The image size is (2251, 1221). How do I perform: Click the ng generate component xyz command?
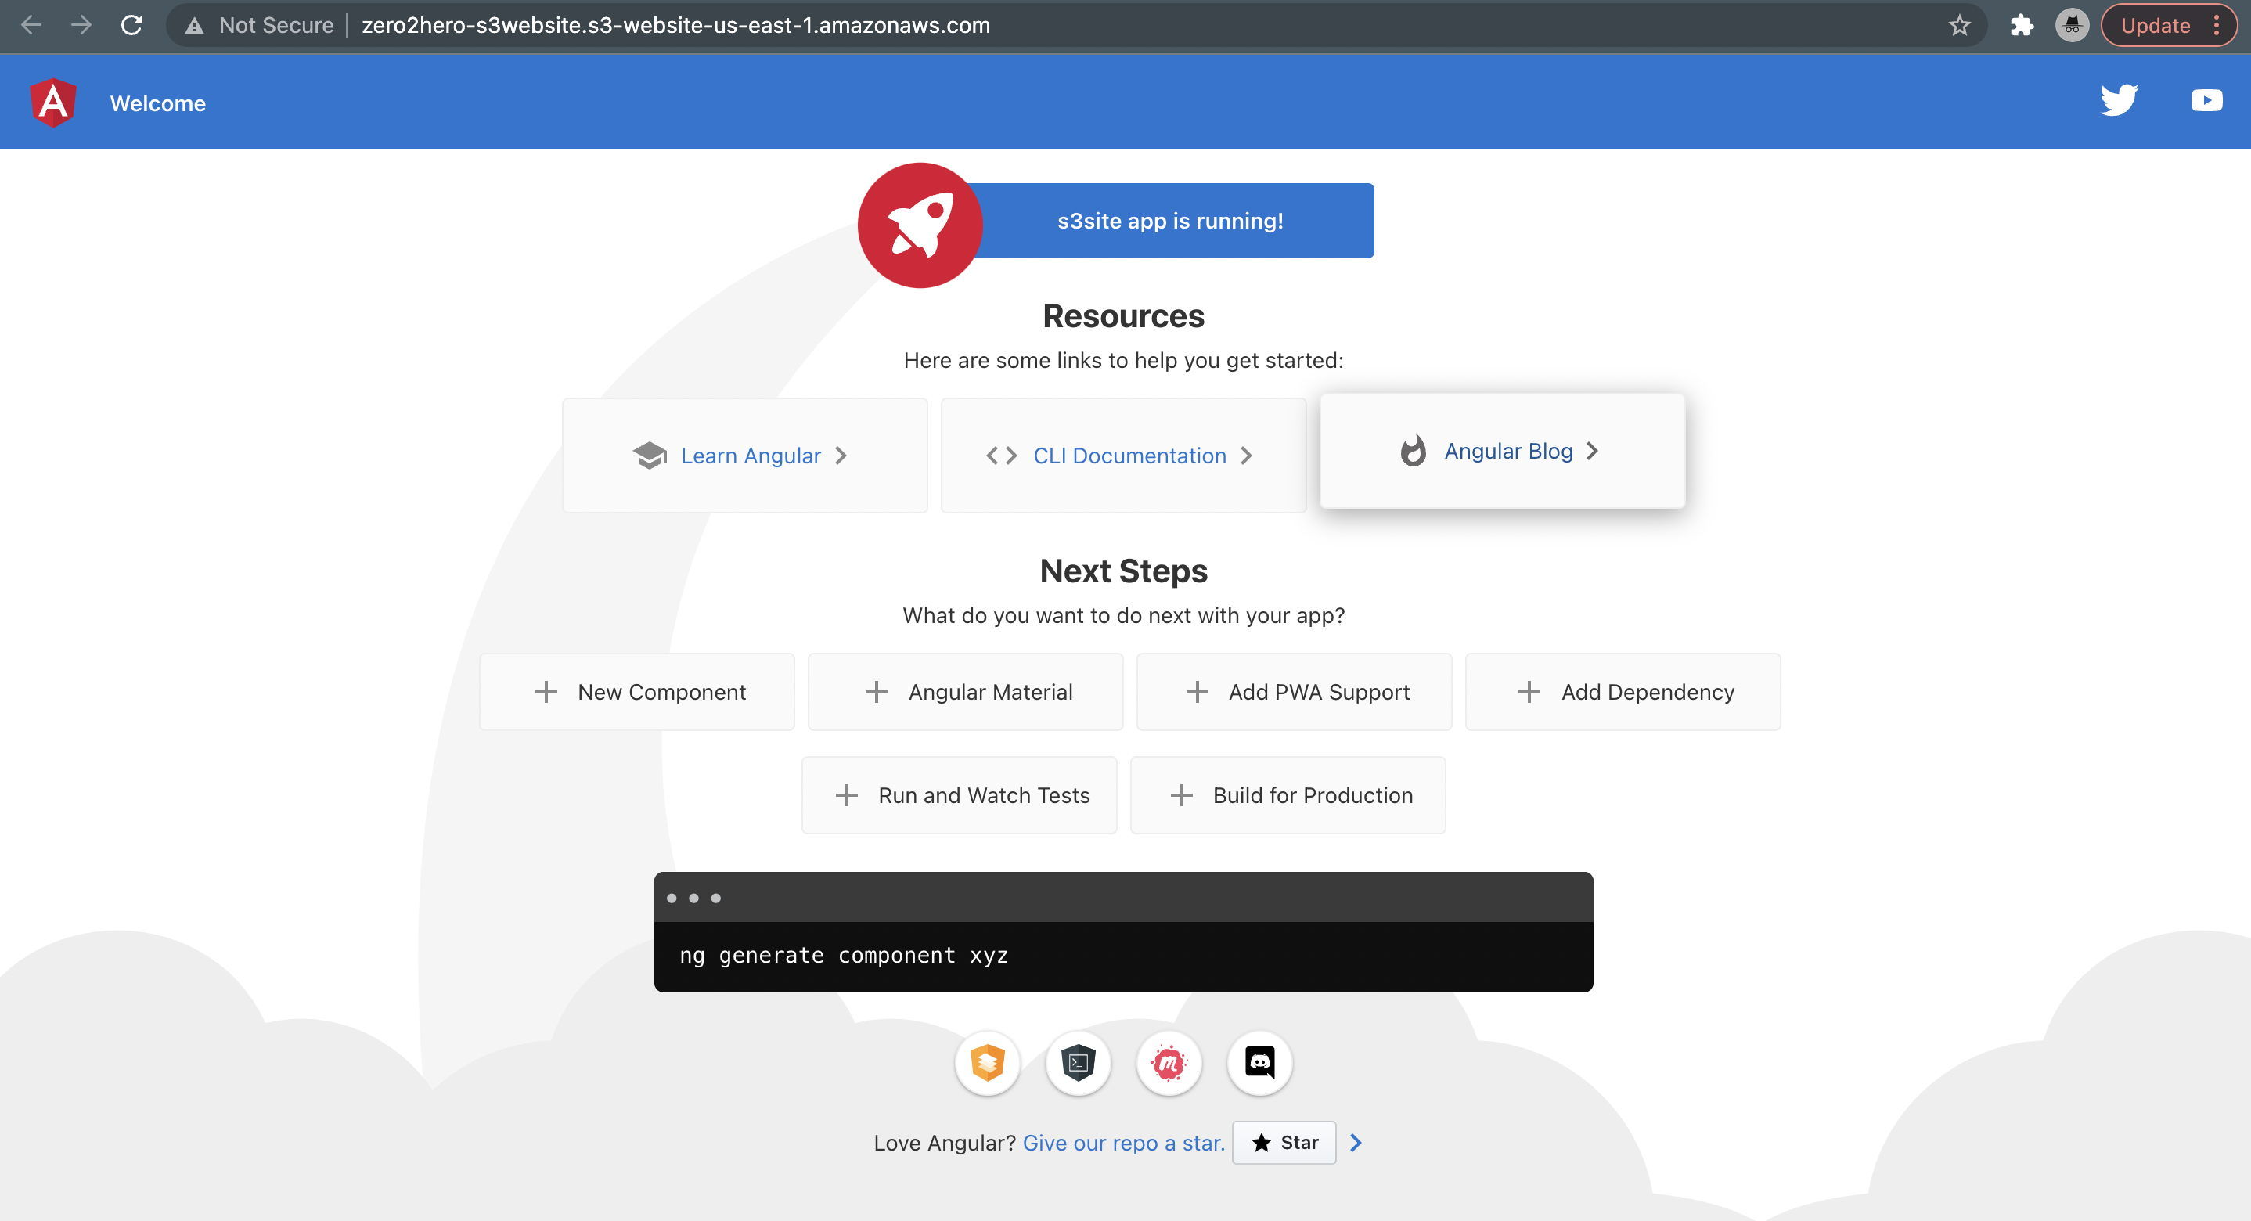(x=843, y=956)
